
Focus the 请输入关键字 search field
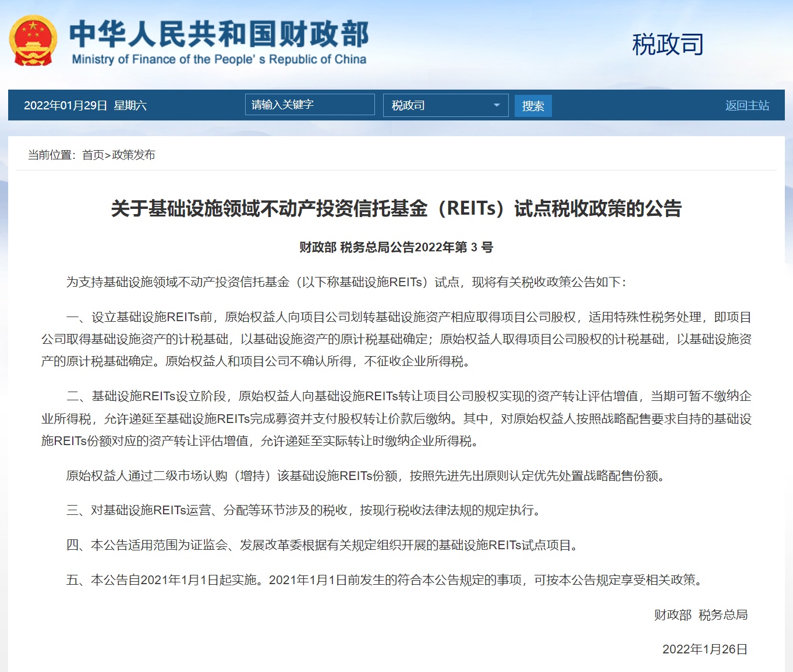(309, 105)
